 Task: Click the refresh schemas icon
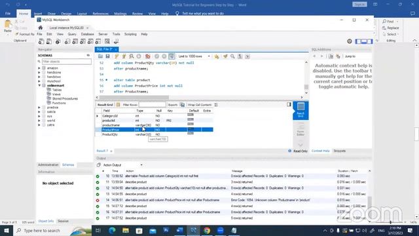point(88,55)
